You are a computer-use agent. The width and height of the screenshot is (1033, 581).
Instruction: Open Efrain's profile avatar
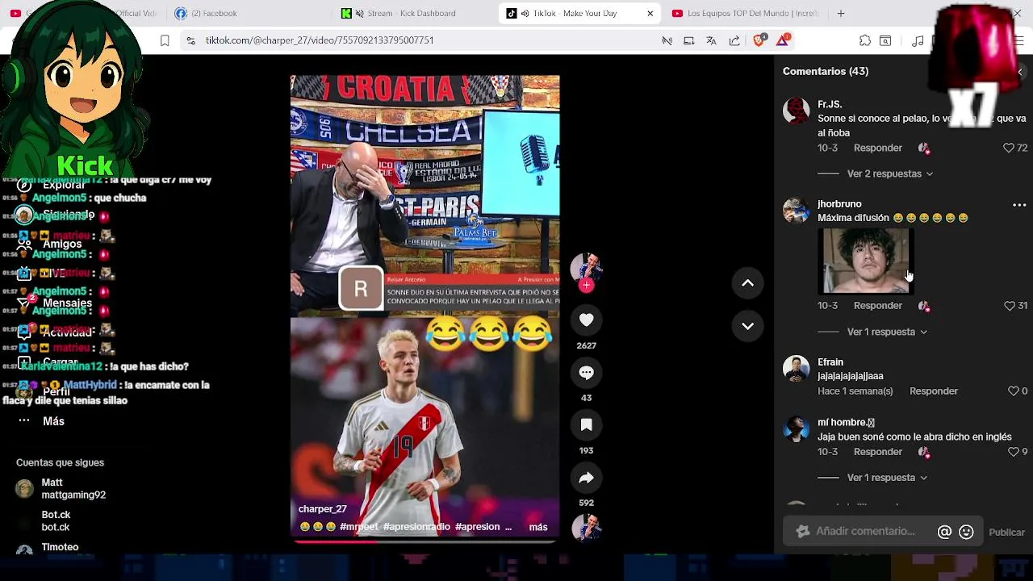(x=797, y=369)
